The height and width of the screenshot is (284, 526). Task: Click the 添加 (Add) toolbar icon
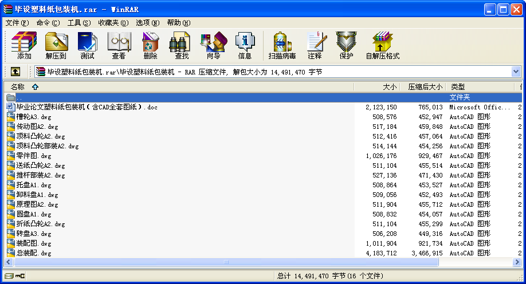(x=24, y=46)
